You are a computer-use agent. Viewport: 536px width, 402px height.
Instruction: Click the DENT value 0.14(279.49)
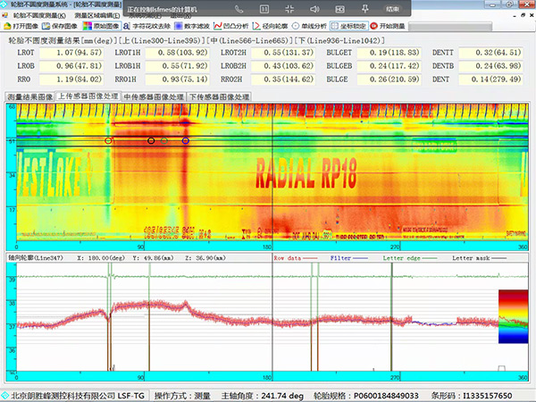(x=490, y=80)
